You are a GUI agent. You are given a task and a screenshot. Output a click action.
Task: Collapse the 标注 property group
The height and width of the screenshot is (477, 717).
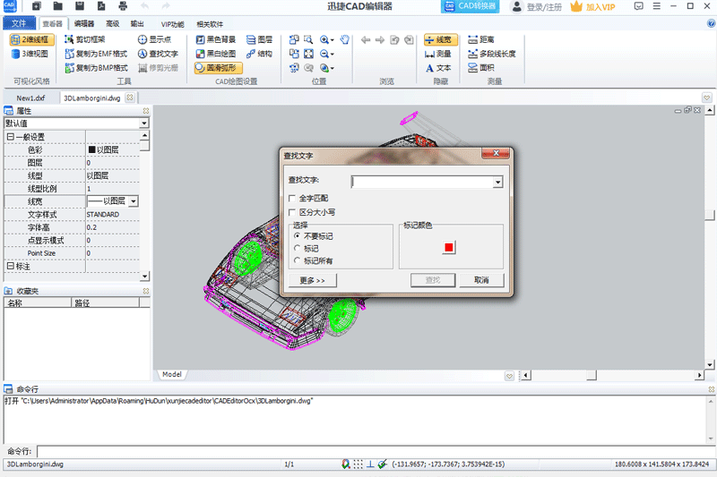pos(10,266)
